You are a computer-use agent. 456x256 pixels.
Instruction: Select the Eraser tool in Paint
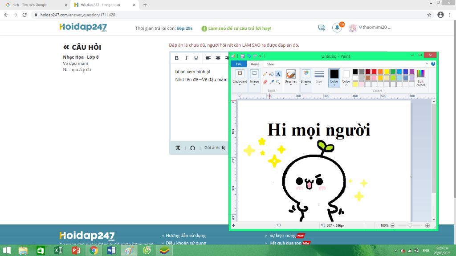point(265,82)
